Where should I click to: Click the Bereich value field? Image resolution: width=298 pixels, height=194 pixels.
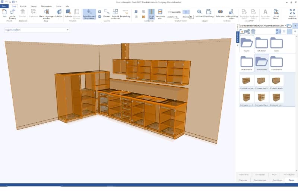pos(191,17)
